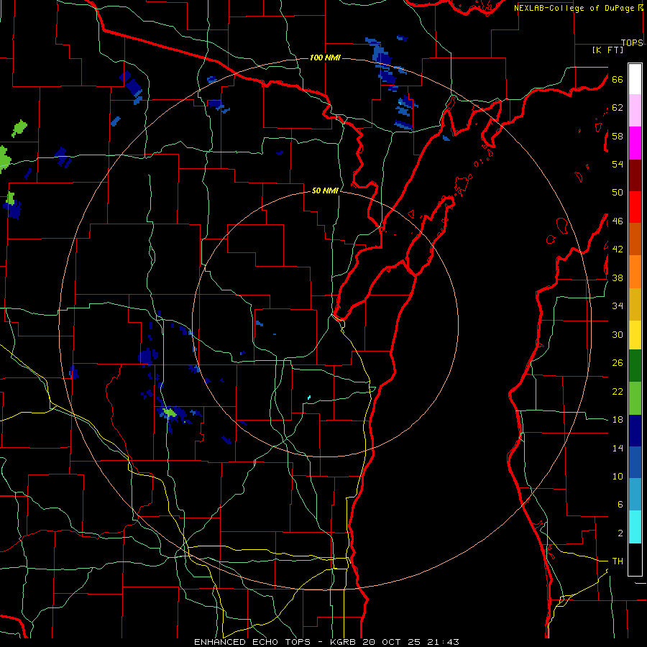
Task: Click the light blue 6 K FT legend swatch
Action: pyautogui.click(x=635, y=495)
